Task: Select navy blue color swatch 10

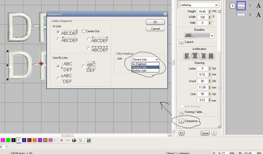Action: (24, 140)
